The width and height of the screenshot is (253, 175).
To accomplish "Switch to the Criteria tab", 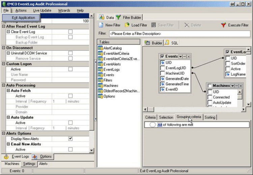I will (x=150, y=117).
